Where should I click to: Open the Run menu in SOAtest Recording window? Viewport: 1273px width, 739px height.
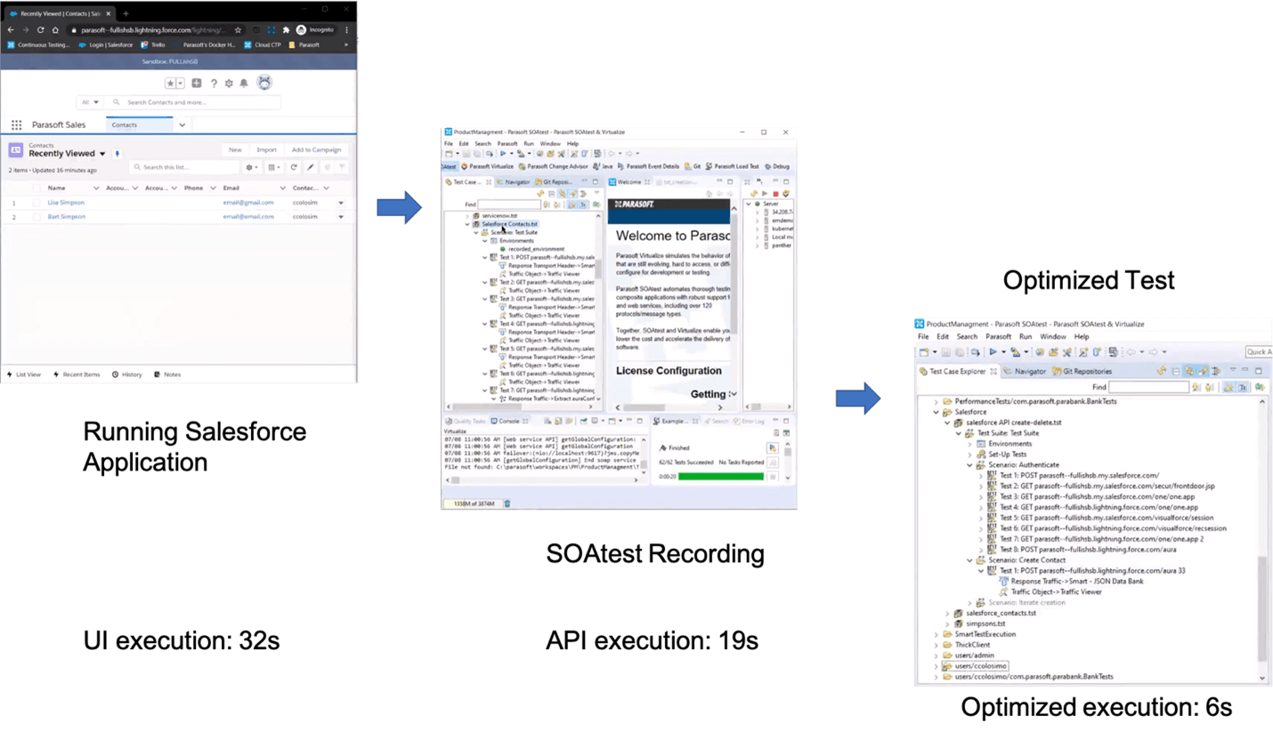(x=529, y=143)
